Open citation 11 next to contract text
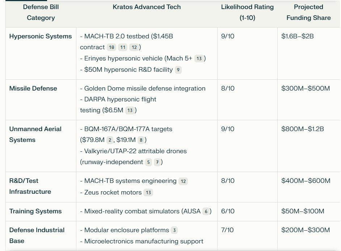 (x=123, y=47)
